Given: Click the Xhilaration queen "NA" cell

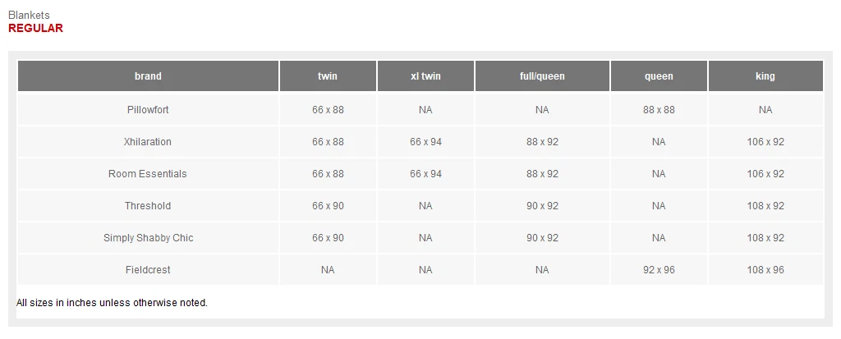Looking at the screenshot, I should (x=659, y=142).
